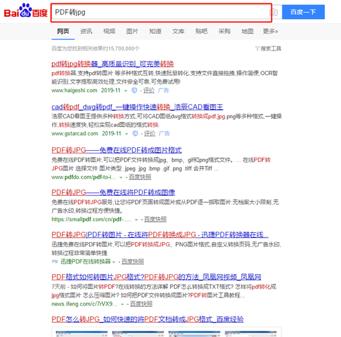Open 百度快照 for the smallpdf.com result
Viewport: 341px width, 337px height.
click(x=155, y=219)
